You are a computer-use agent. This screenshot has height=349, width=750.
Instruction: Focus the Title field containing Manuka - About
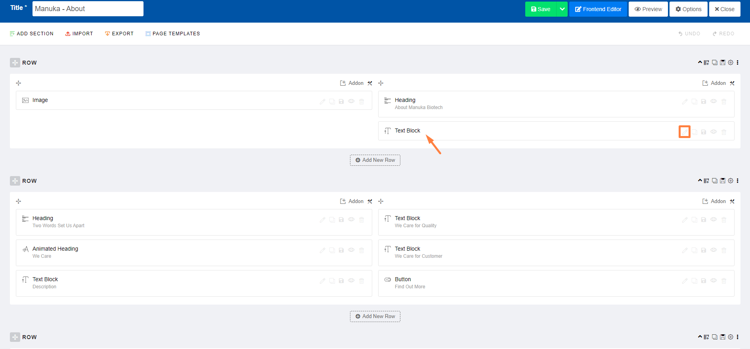click(88, 9)
